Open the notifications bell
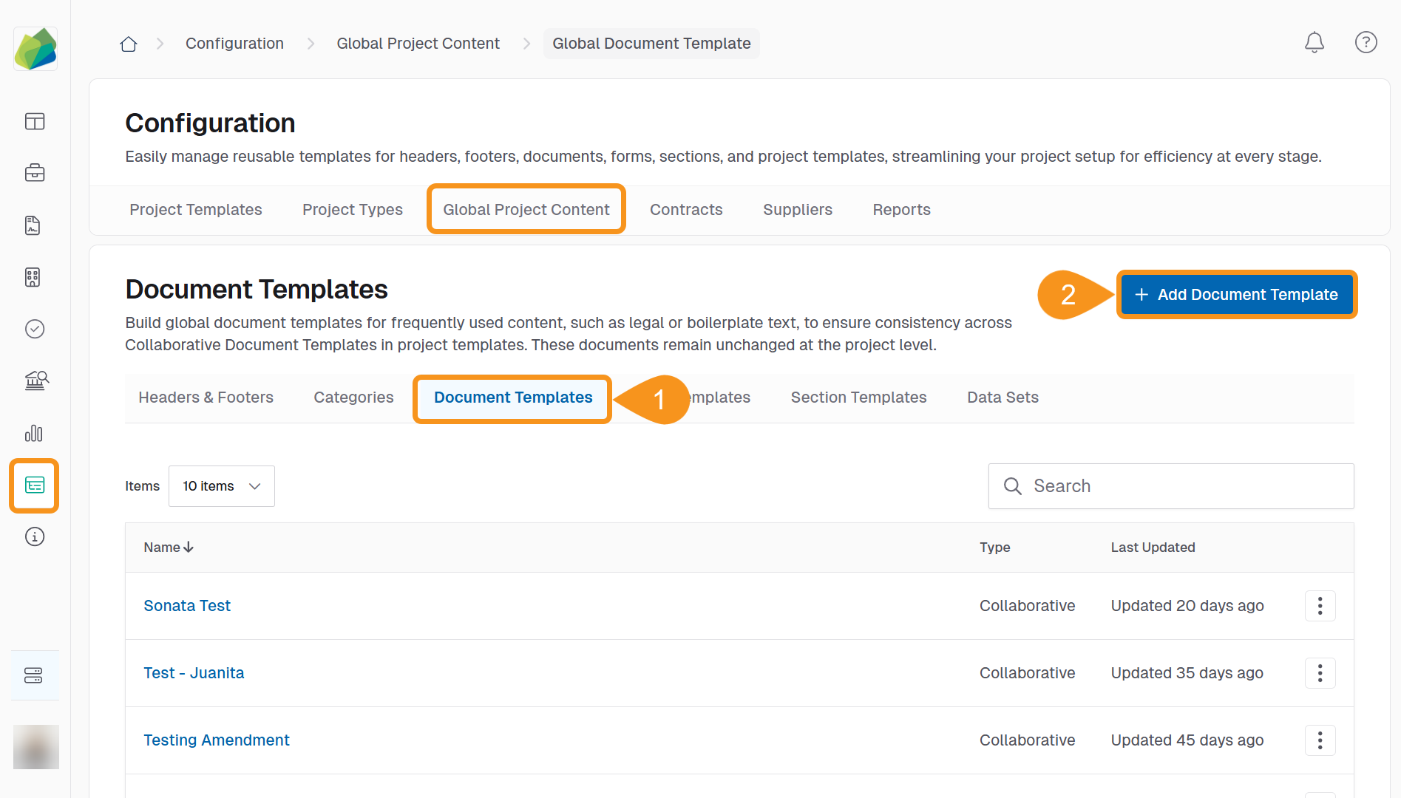 1314,43
